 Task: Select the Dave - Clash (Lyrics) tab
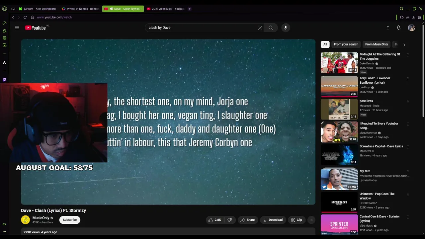tap(123, 9)
